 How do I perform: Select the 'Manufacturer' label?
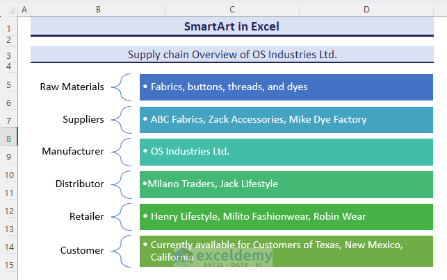click(73, 151)
